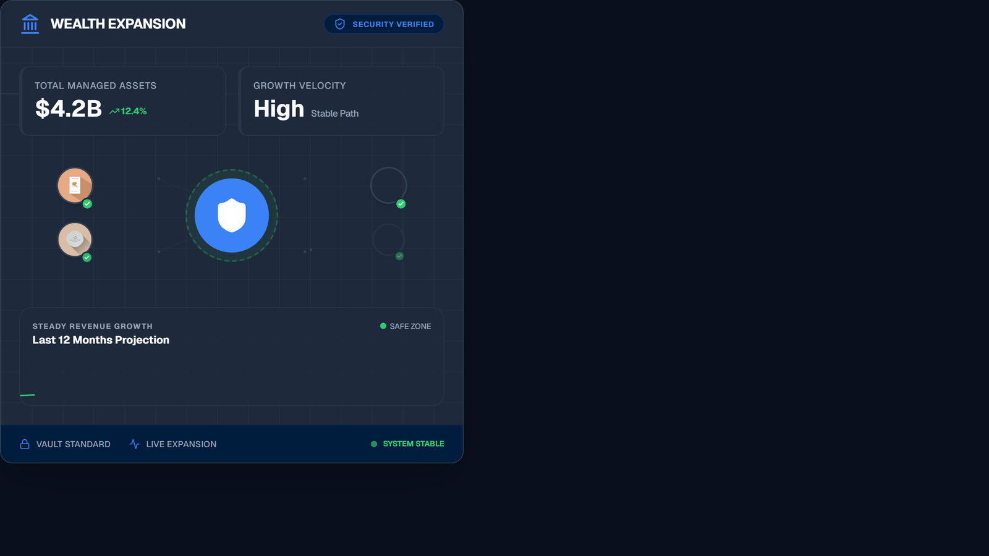Expand the empty circle node at top right
The width and height of the screenshot is (989, 556).
click(388, 185)
